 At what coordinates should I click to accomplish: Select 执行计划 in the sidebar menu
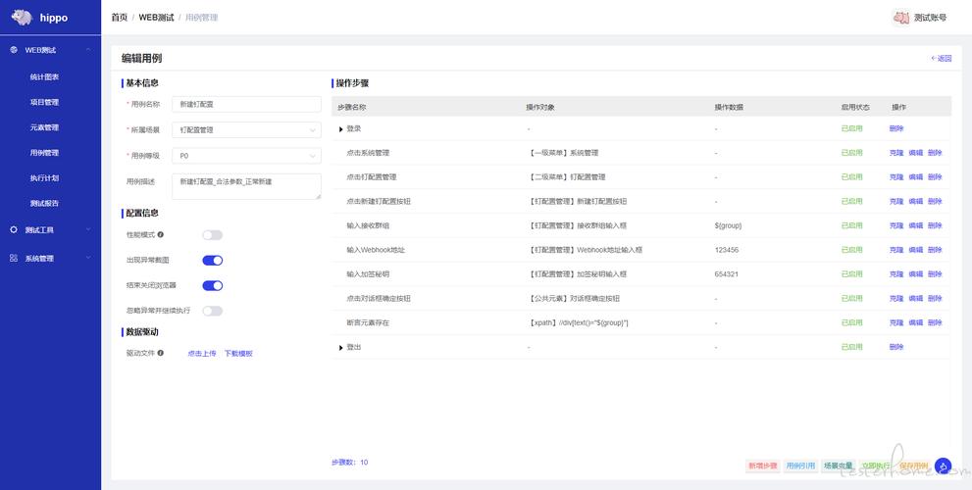pyautogui.click(x=45, y=177)
